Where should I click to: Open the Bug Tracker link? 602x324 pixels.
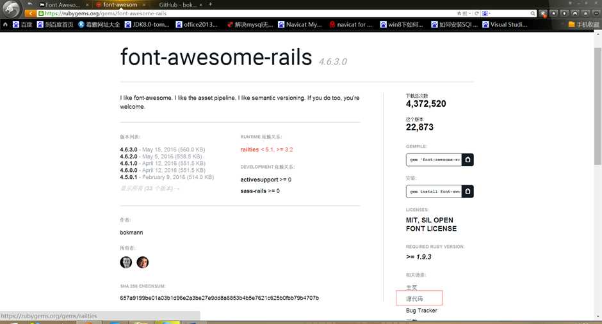421,310
